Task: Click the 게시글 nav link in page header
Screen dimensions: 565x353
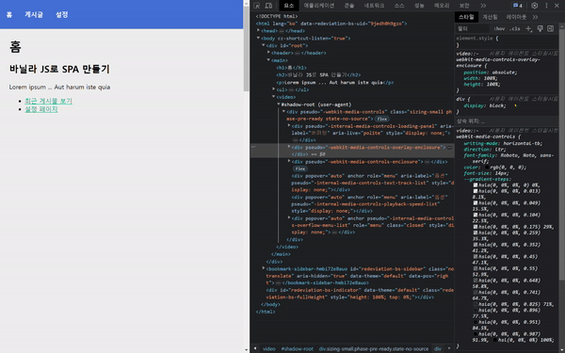Action: click(34, 14)
